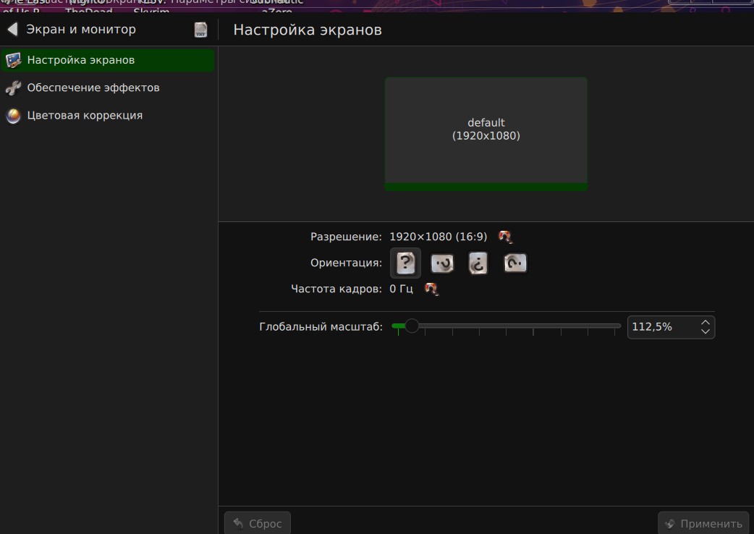754x534 pixels.
Task: Click the color sphere icon for Цветовая коррекция
Action: coord(14,116)
